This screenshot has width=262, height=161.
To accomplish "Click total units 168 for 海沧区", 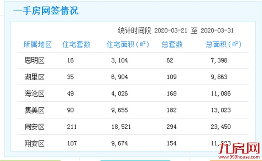I will pos(171,93).
